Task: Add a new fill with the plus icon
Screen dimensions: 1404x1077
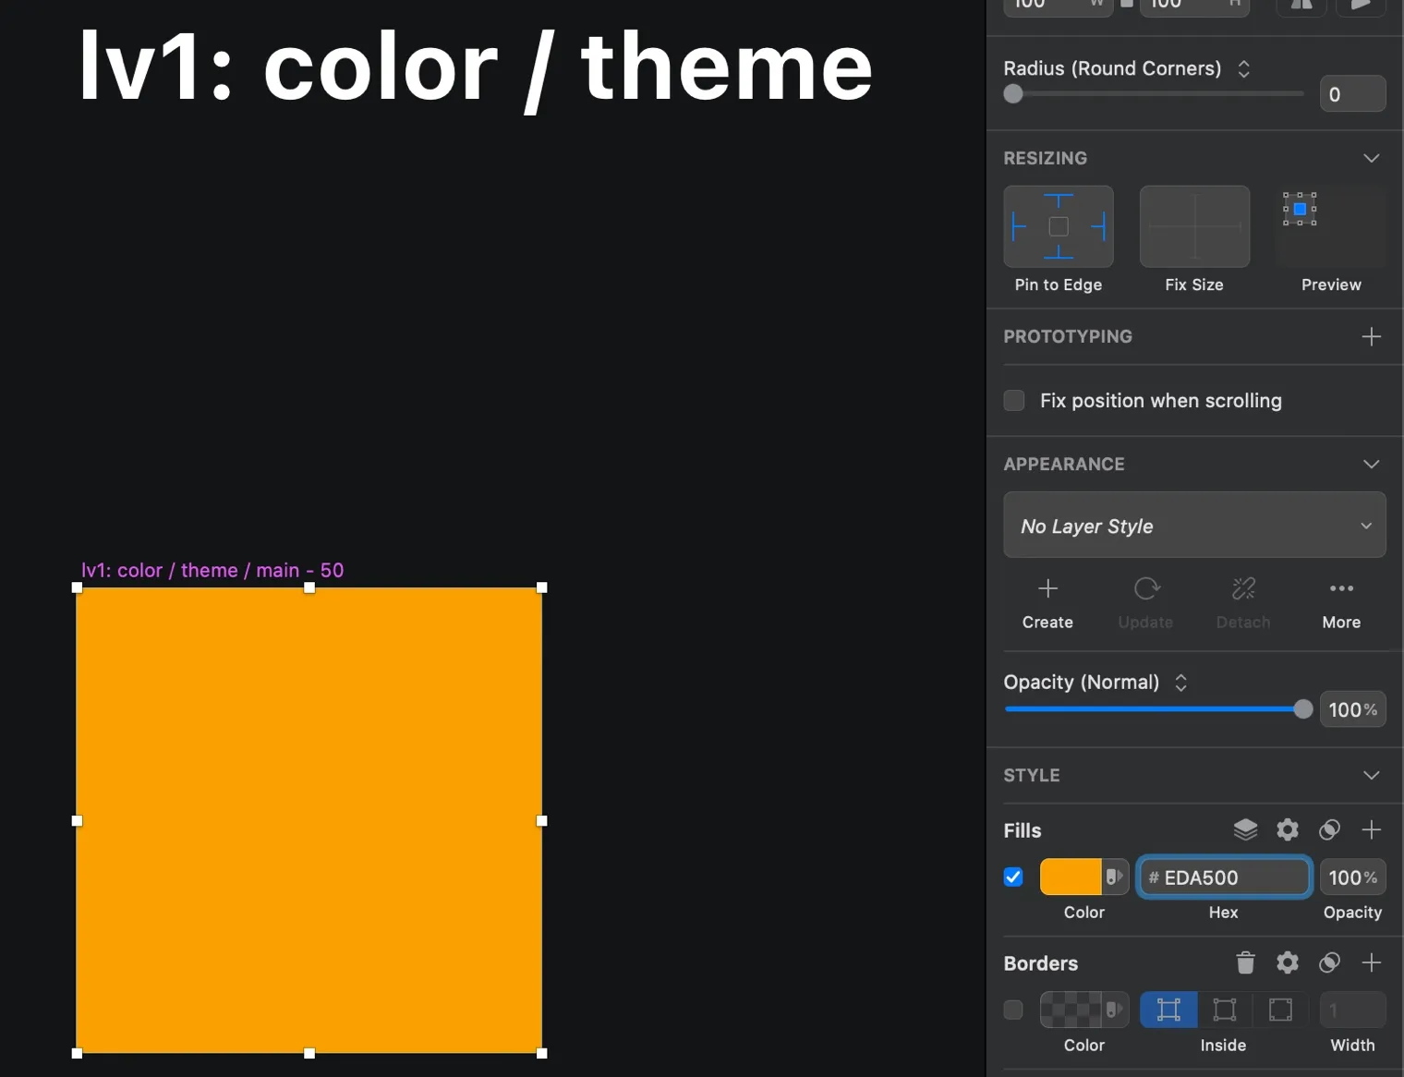Action: 1372,829
